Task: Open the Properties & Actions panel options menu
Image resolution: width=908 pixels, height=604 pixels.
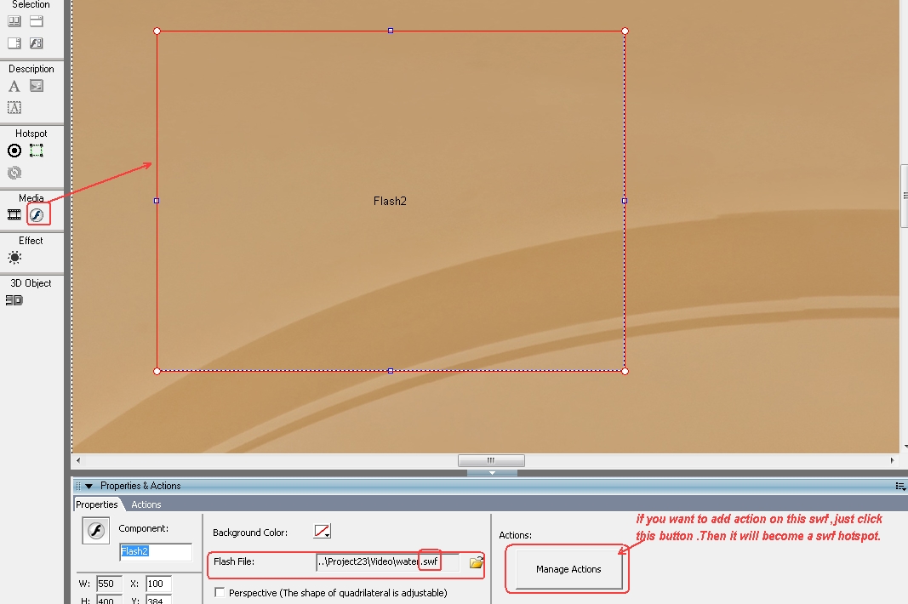Action: click(x=900, y=486)
